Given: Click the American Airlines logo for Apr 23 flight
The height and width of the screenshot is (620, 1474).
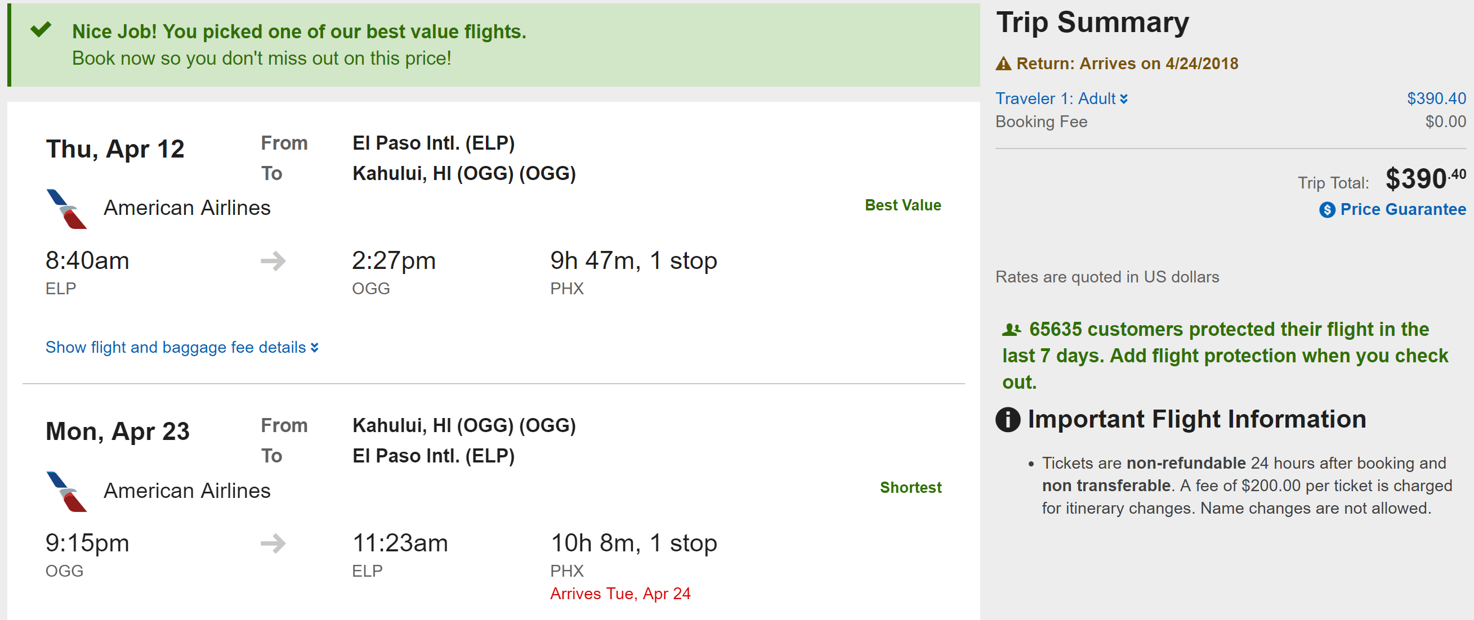Looking at the screenshot, I should [66, 491].
